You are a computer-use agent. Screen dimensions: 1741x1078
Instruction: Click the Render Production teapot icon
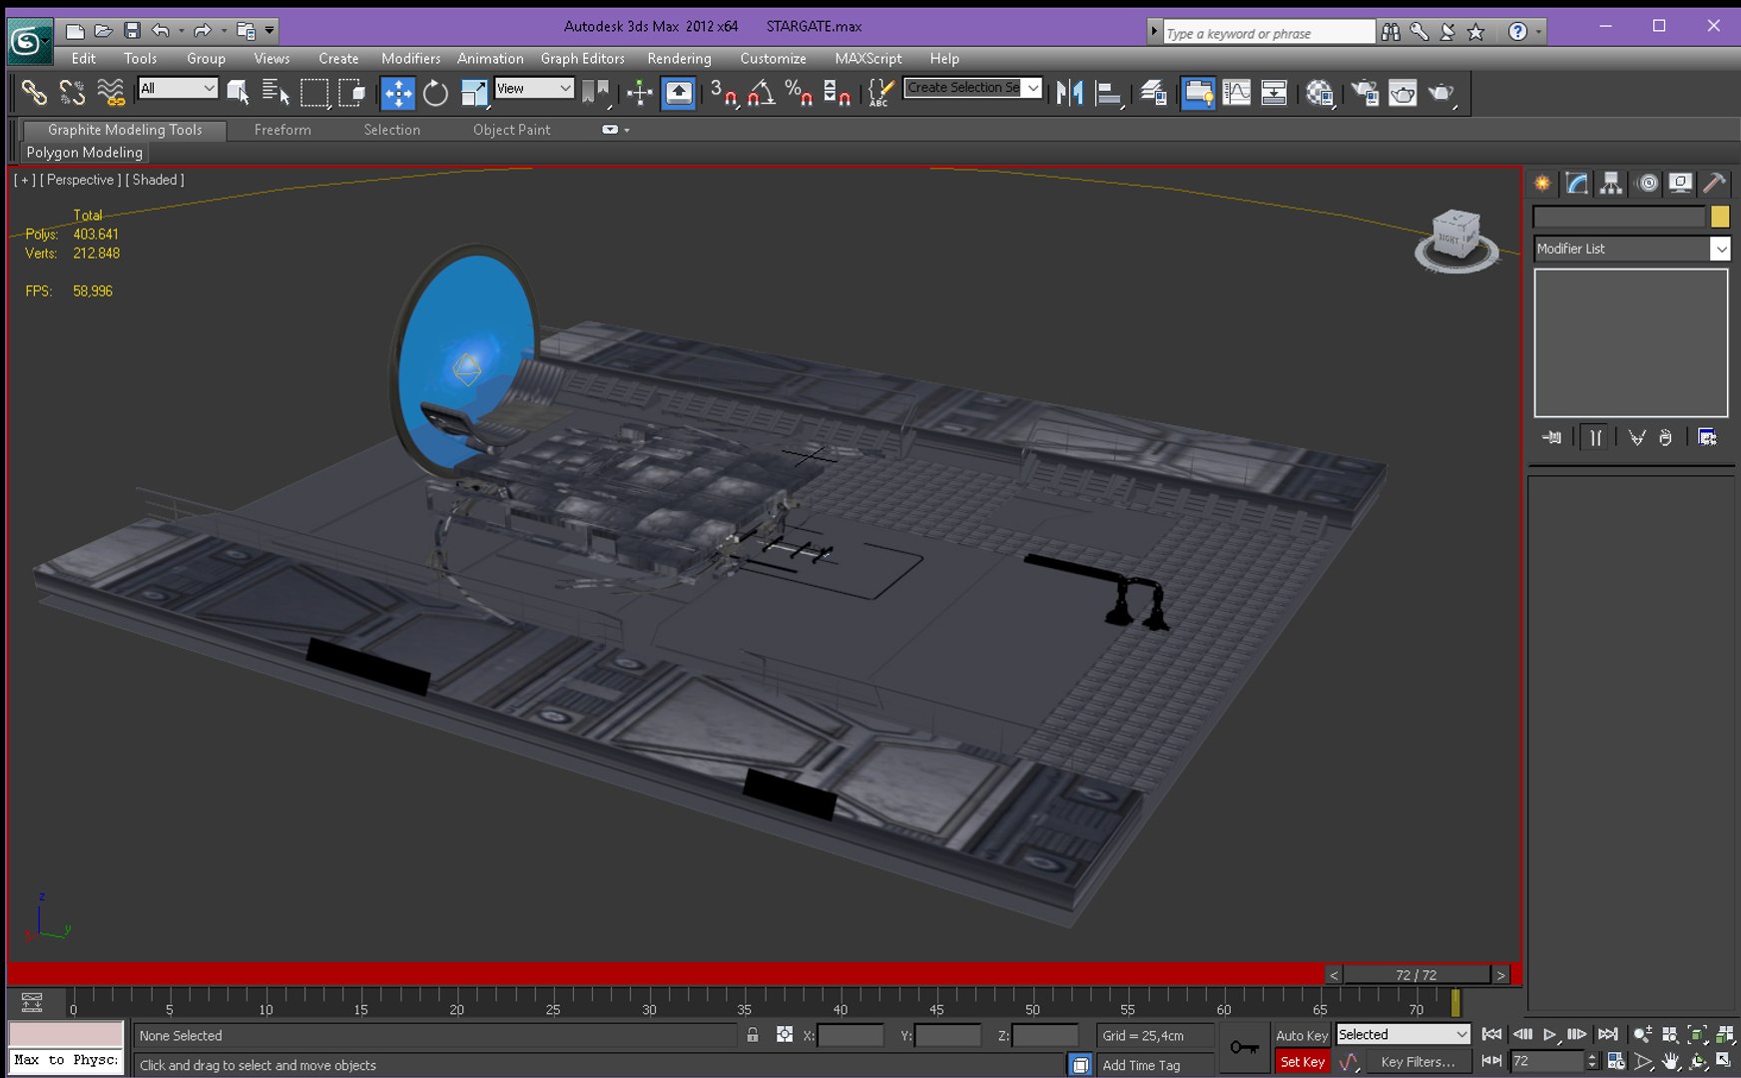tap(1442, 93)
